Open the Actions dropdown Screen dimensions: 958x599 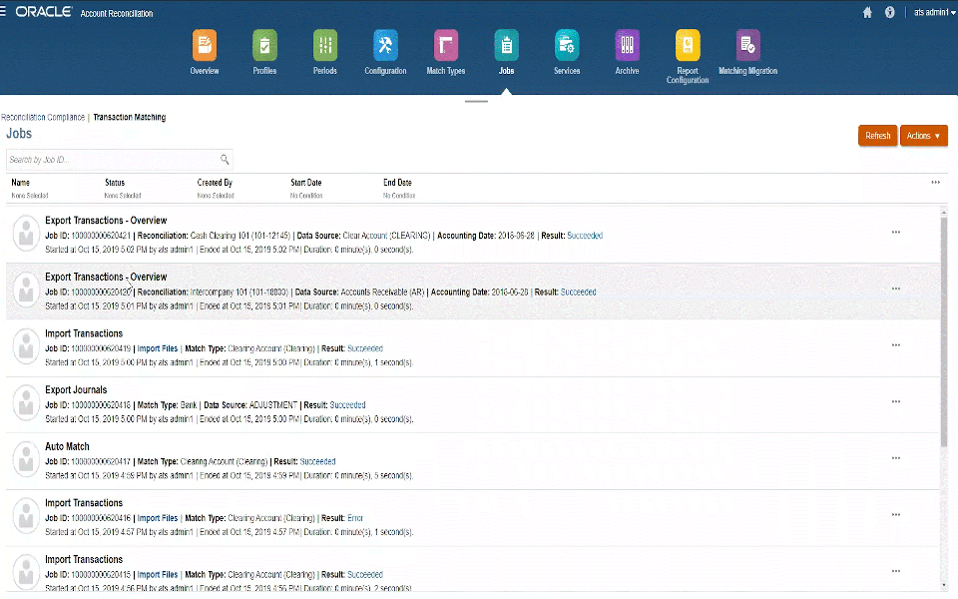(x=923, y=135)
